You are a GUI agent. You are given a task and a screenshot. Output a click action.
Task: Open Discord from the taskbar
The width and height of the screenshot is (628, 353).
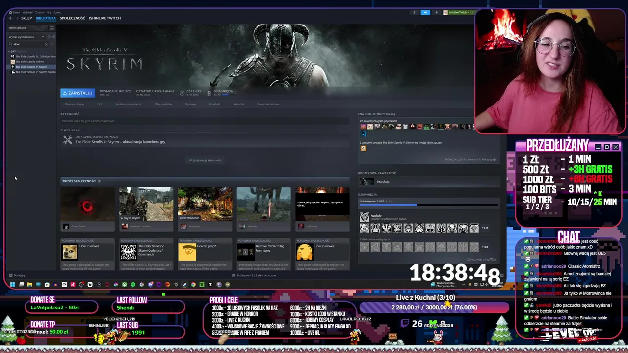pos(151,285)
